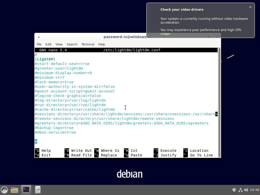The height and width of the screenshot is (195, 260).
Task: Click the #cache-directory=/var/cache/lightdm line
Action: pyautogui.click(x=75, y=109)
